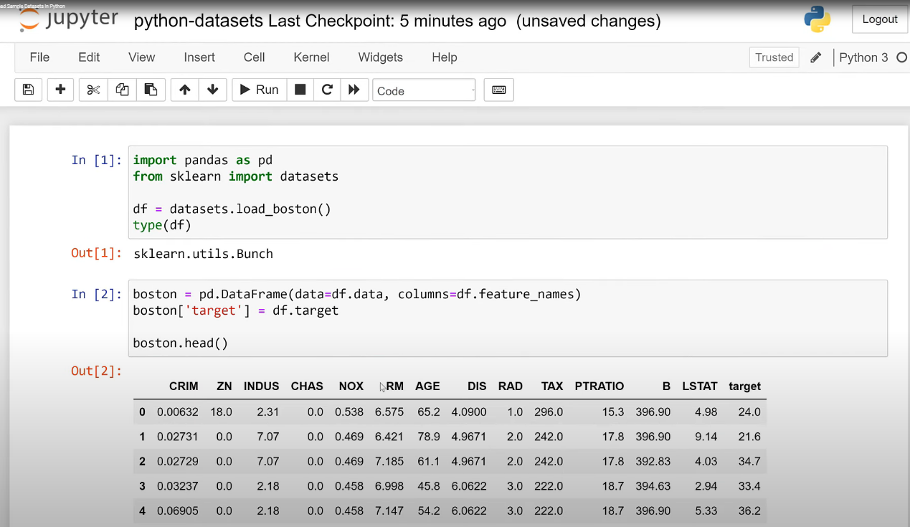The height and width of the screenshot is (527, 910).
Task: Click CRIM value 0.00632
Action: click(x=178, y=412)
